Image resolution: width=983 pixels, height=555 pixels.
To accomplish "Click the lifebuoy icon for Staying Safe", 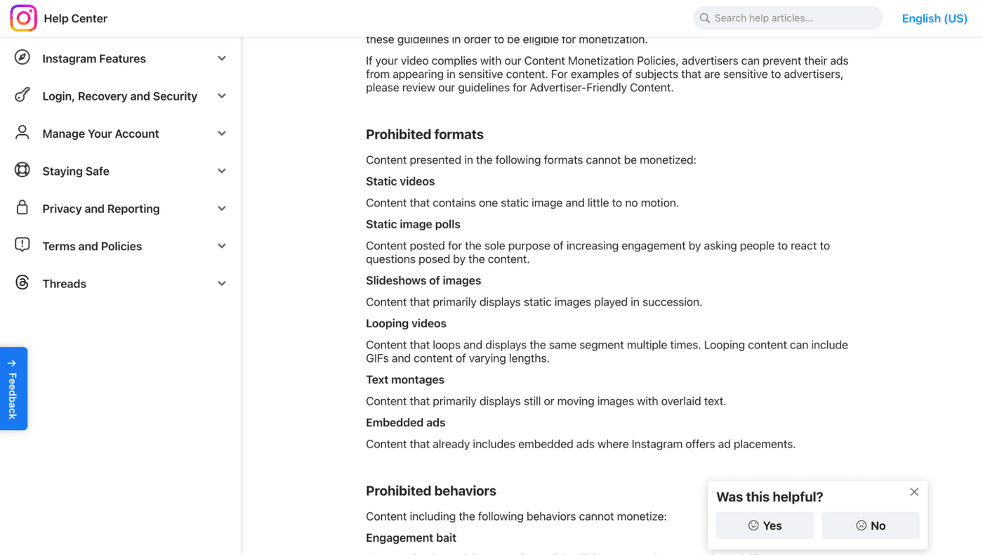I will 22,171.
